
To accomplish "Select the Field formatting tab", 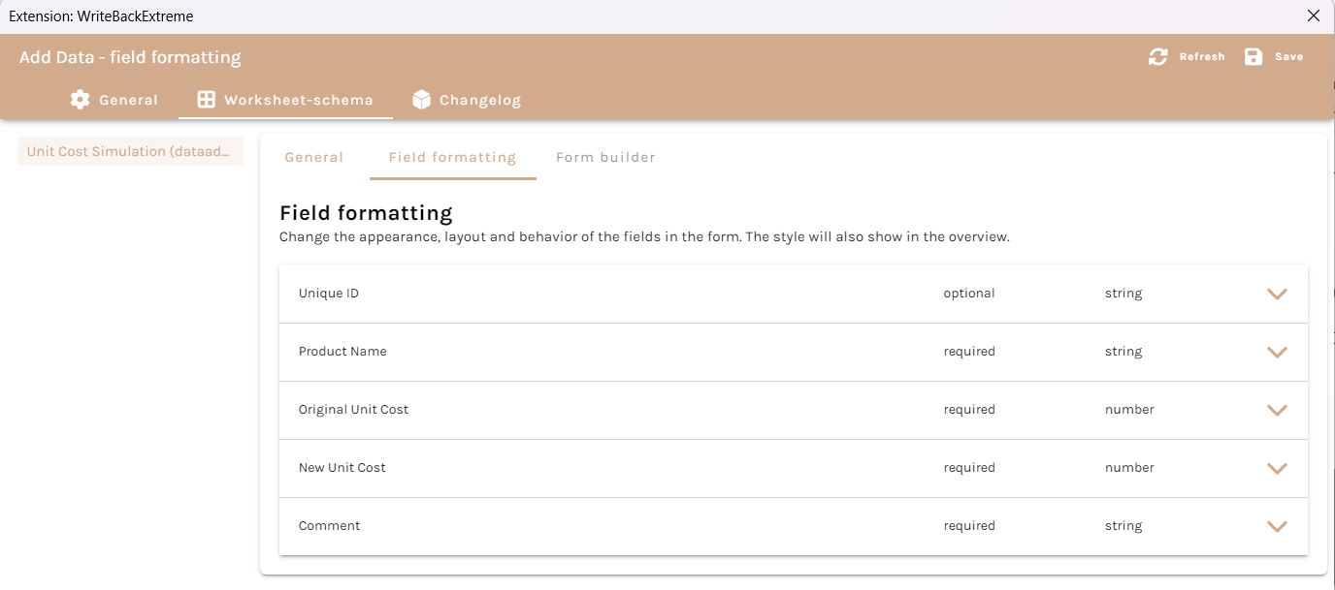I will tap(452, 157).
